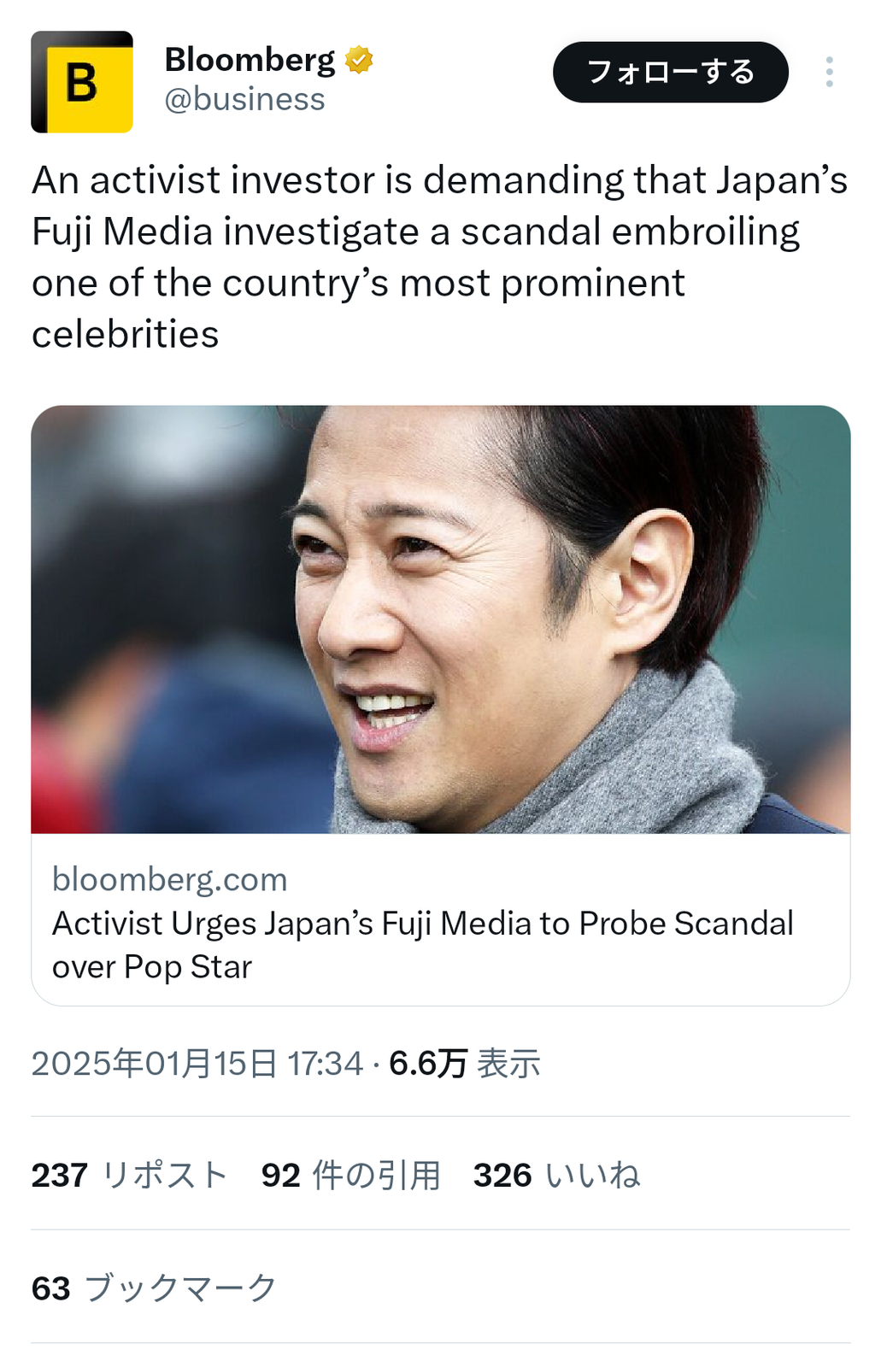Screen dimensions: 881x1367
Task: Open the 92 件の引用 quotes list
Action: pyautogui.click(x=351, y=1176)
